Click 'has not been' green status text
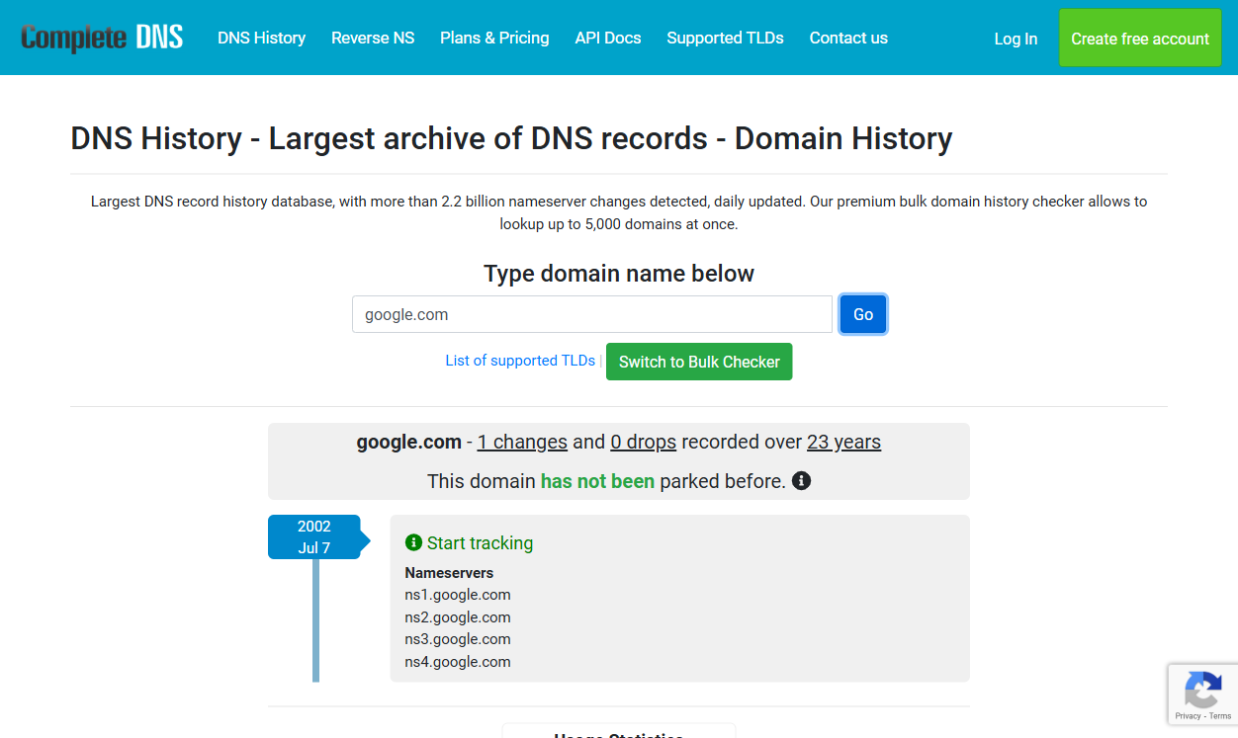This screenshot has height=738, width=1238. tap(597, 481)
